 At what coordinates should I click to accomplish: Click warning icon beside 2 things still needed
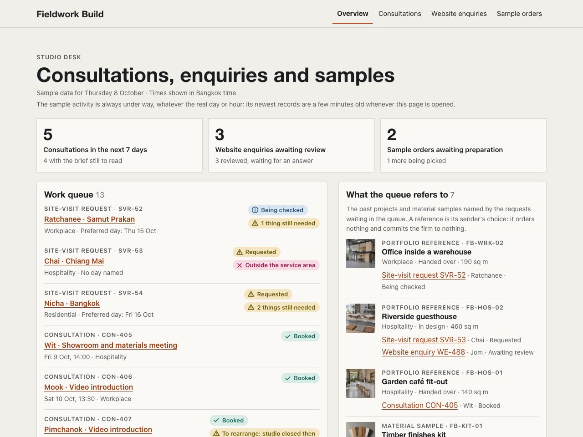point(251,308)
